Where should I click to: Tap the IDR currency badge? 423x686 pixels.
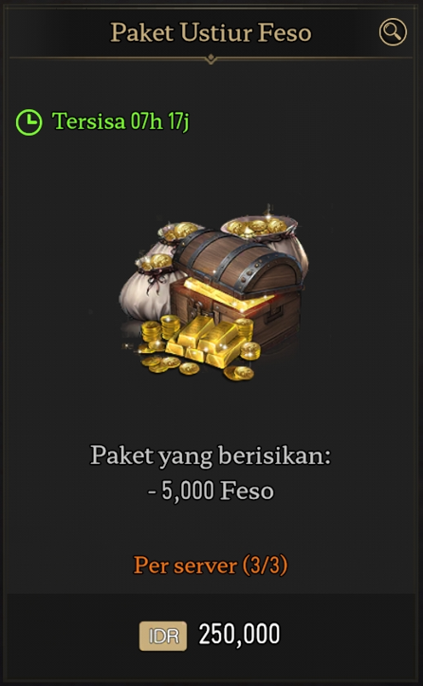click(x=163, y=636)
